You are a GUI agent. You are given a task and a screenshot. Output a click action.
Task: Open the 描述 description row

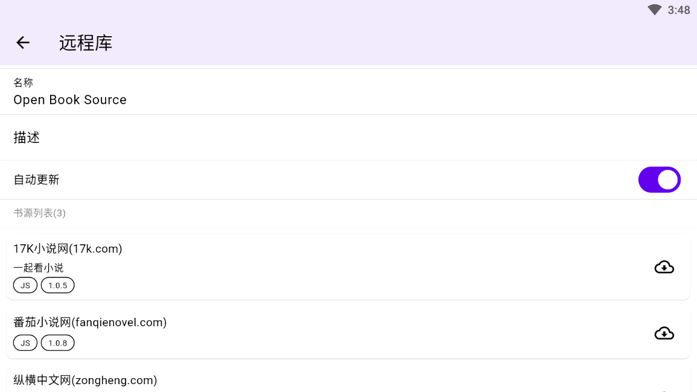pyautogui.click(x=27, y=138)
